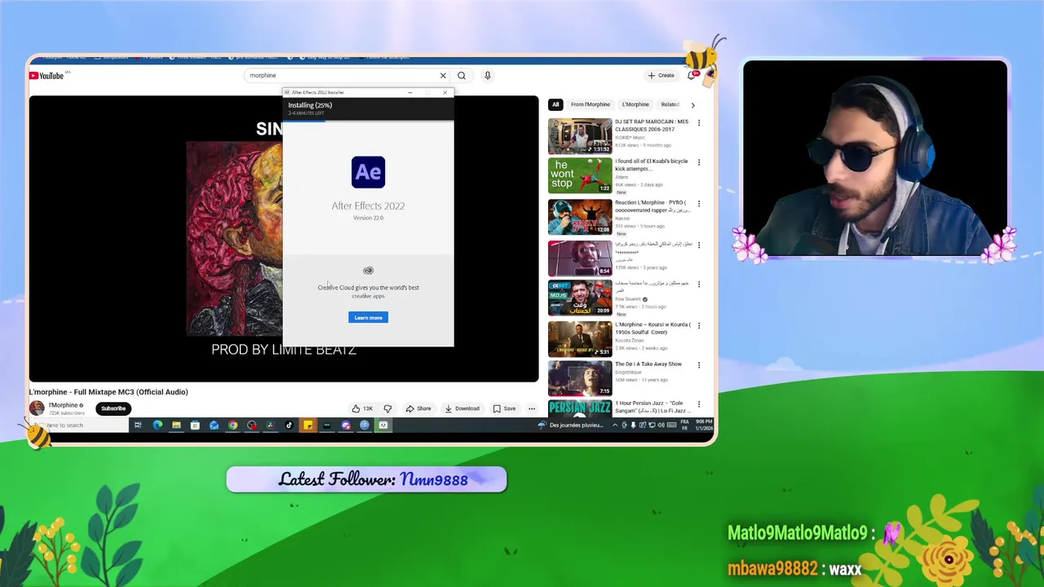Open the Mail app from the taskbar
The image size is (1044, 587).
pyautogui.click(x=214, y=425)
